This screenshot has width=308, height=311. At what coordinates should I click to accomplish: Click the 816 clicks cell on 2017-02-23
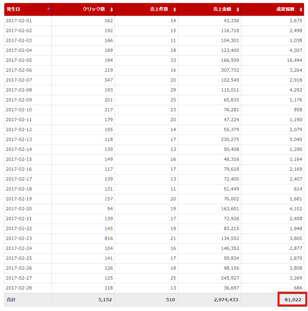click(x=108, y=238)
